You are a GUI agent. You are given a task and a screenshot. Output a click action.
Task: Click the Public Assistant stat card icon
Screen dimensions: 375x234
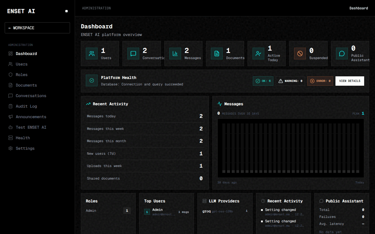(x=342, y=54)
